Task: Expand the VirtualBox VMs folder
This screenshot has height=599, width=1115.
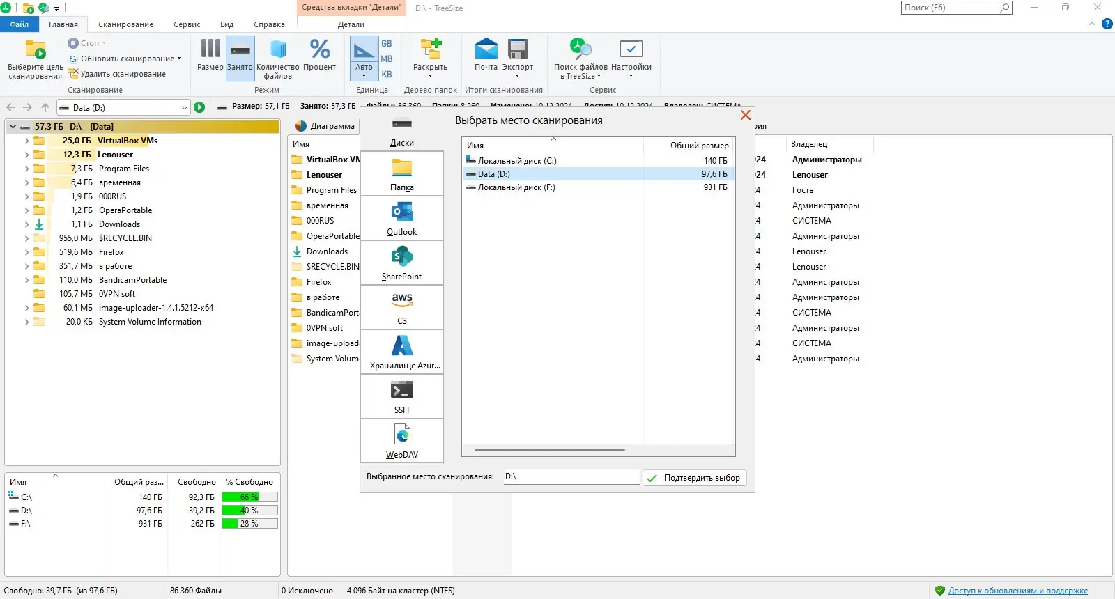Action: (x=26, y=141)
